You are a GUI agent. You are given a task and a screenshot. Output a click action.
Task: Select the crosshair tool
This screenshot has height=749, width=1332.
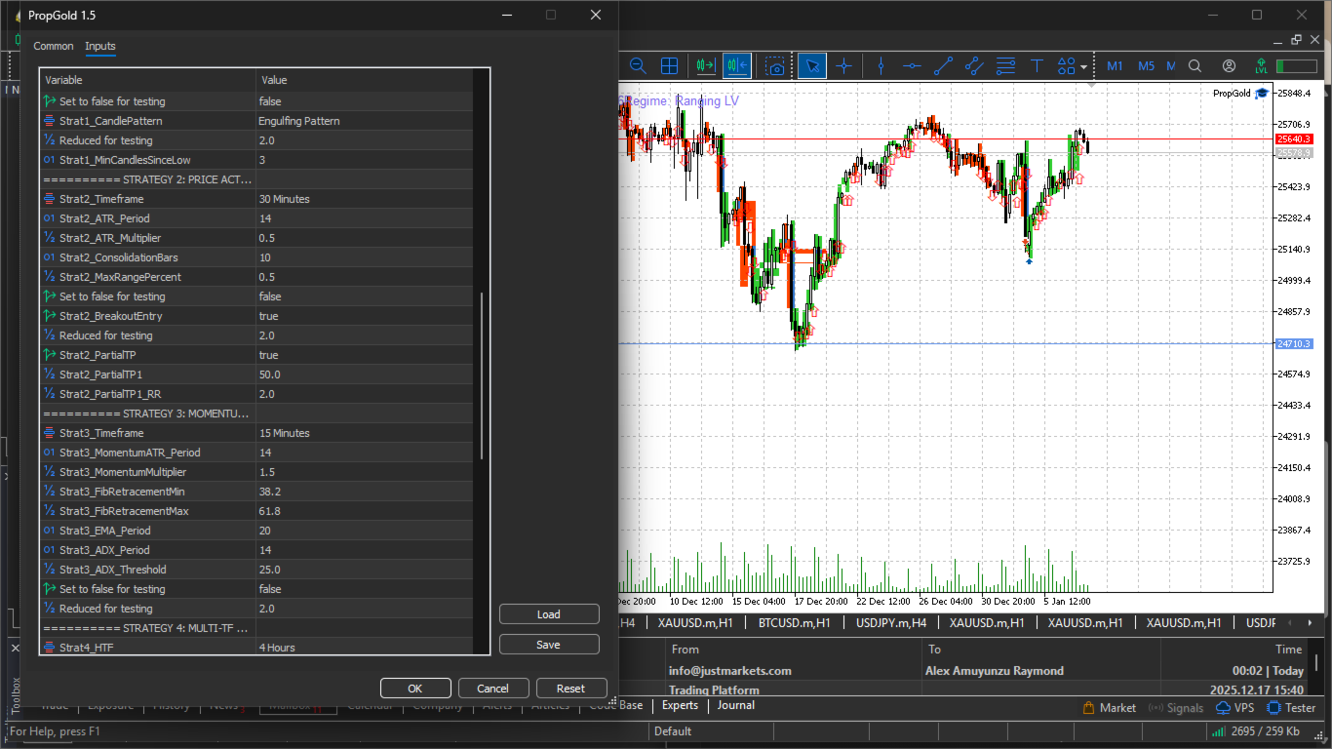coord(844,66)
